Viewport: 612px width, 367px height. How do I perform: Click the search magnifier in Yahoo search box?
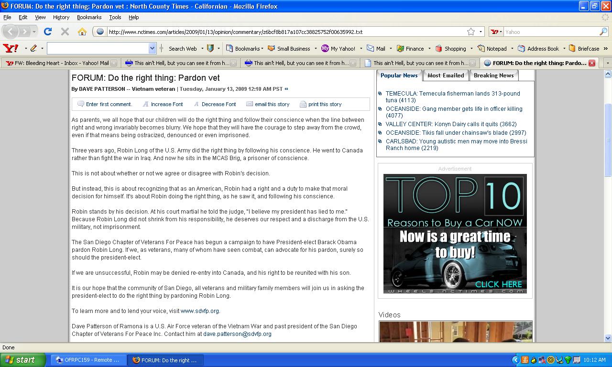click(603, 32)
